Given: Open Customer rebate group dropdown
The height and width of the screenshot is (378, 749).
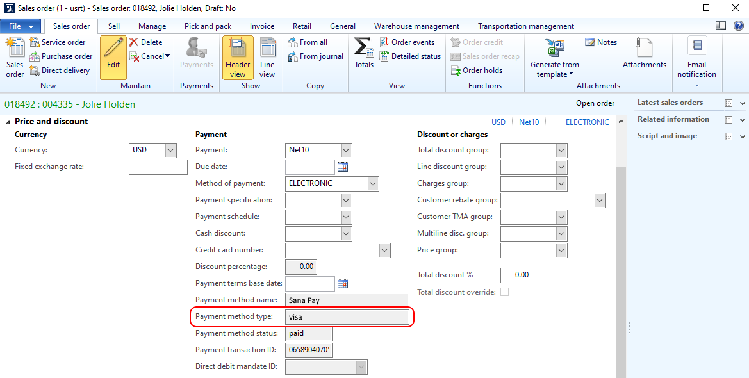Looking at the screenshot, I should pos(600,201).
